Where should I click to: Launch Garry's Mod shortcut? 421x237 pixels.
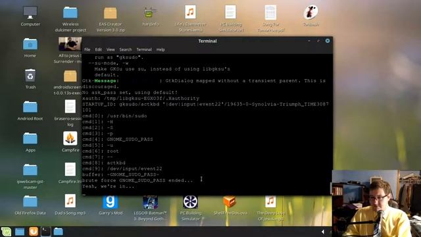(111, 202)
